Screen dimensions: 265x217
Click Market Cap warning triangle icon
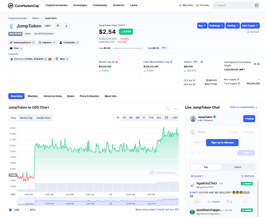(x=117, y=62)
